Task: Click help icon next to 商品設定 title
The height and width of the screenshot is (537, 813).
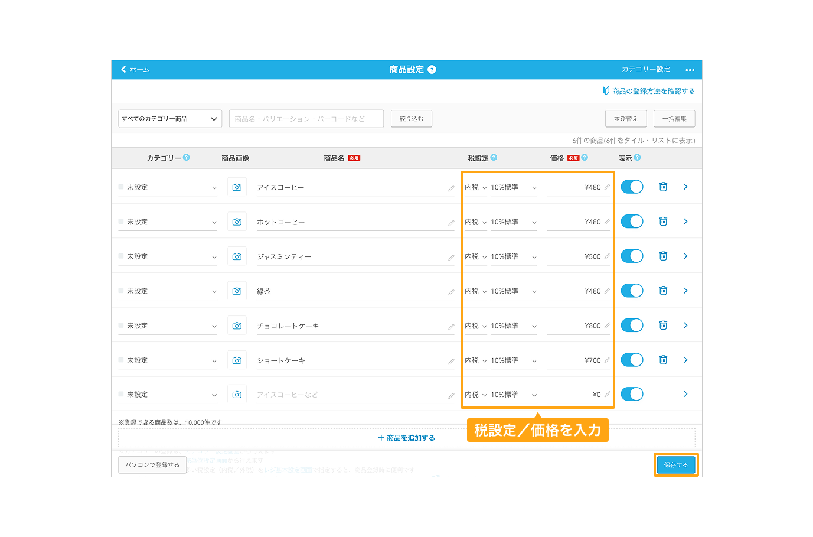Action: (432, 70)
